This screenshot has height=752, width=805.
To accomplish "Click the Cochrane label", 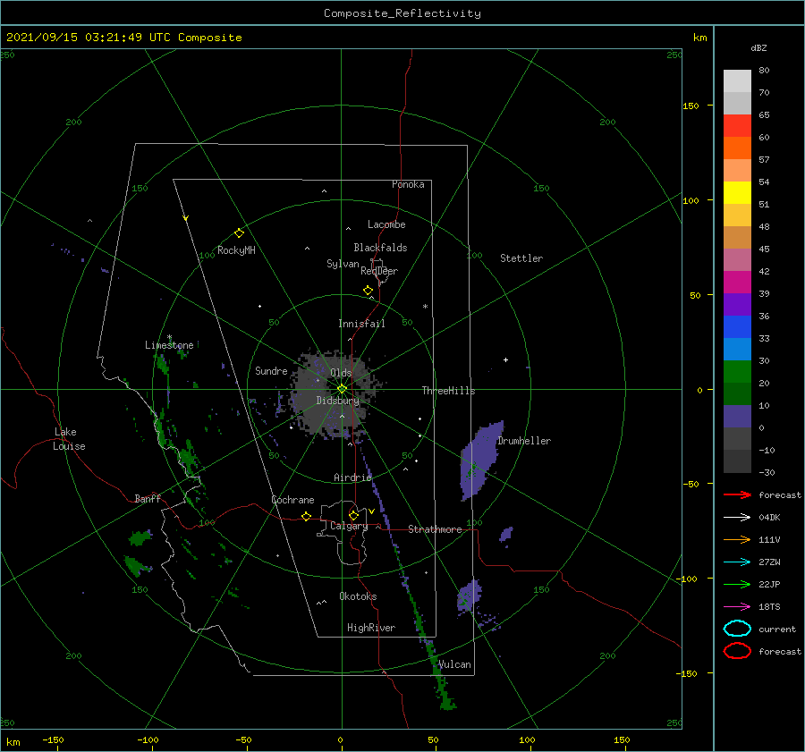I will 292,500.
